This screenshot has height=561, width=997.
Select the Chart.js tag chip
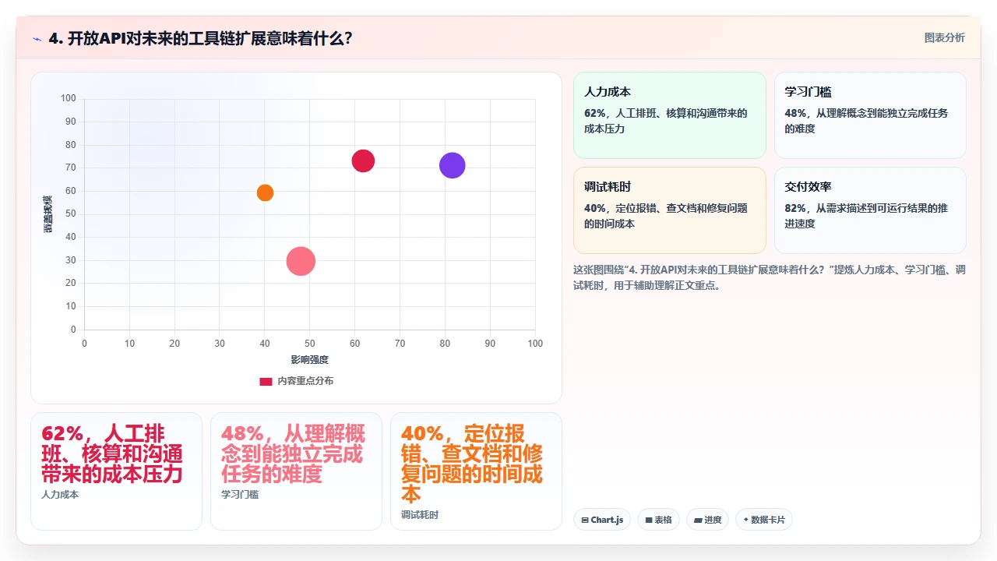602,520
